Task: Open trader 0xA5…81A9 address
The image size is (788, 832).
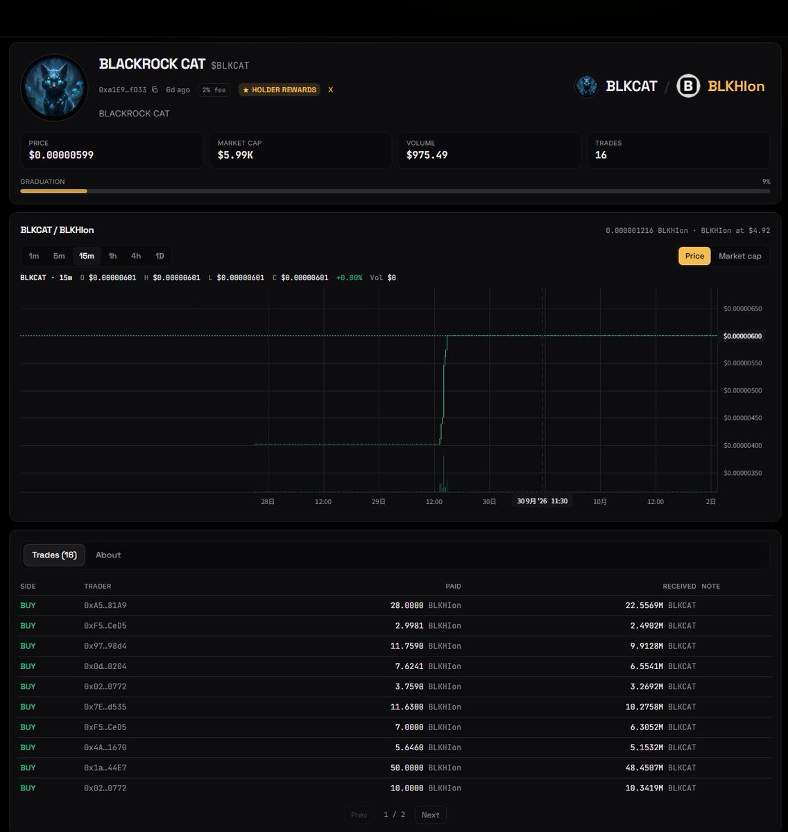Action: pos(105,605)
